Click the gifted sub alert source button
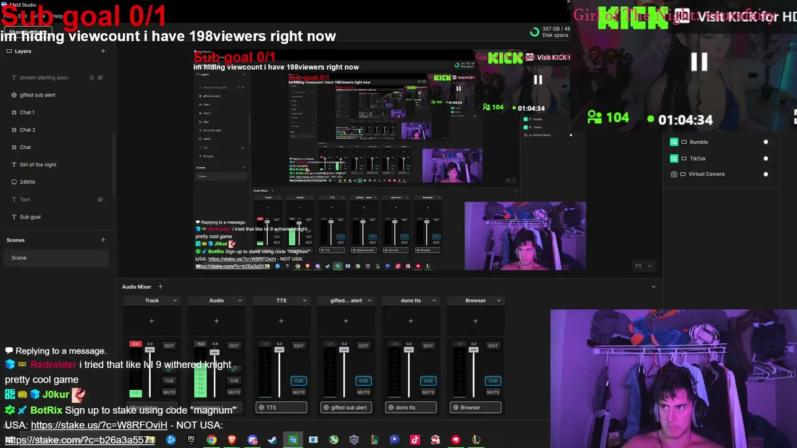 (x=346, y=408)
